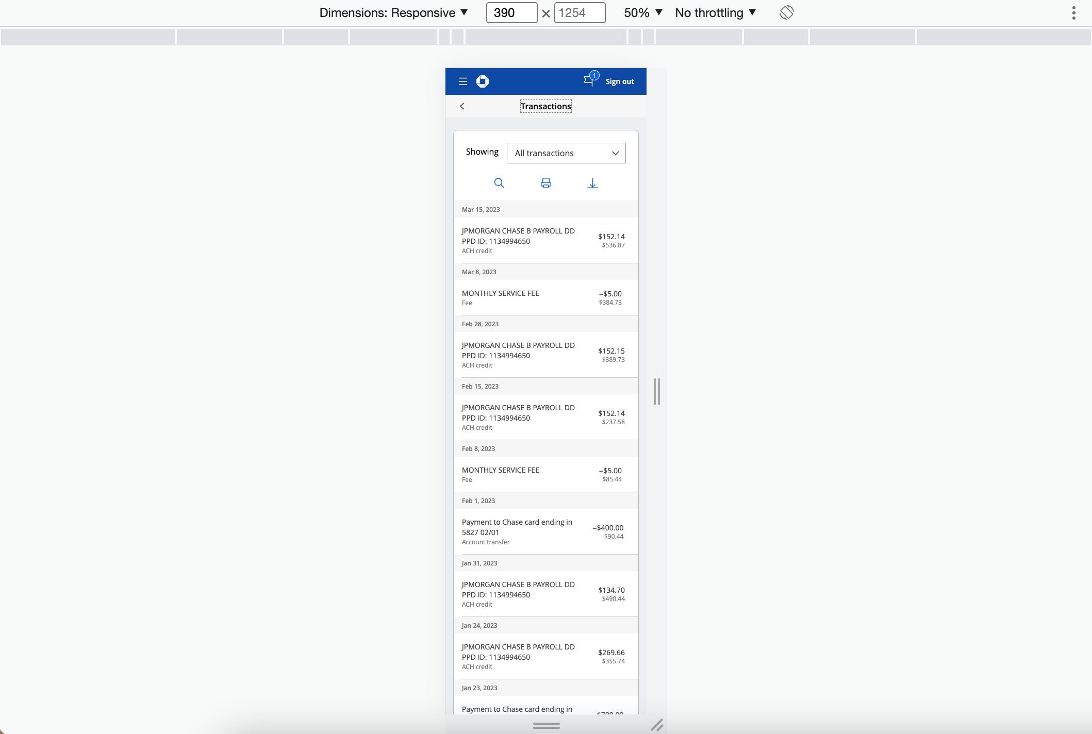Open the Mar 15 payroll $152.14 transaction
1092x734 pixels.
coord(545,241)
